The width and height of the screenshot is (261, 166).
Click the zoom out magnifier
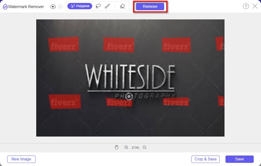[x=145, y=147]
